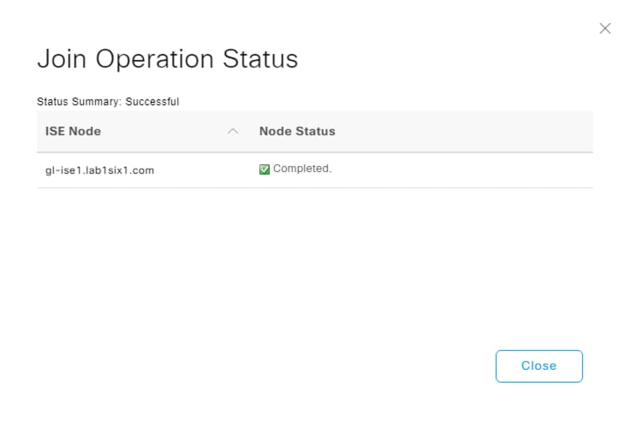The height and width of the screenshot is (422, 631).
Task: Select the gl-ise1.lab1six1.com node entry
Action: pyautogui.click(x=99, y=170)
